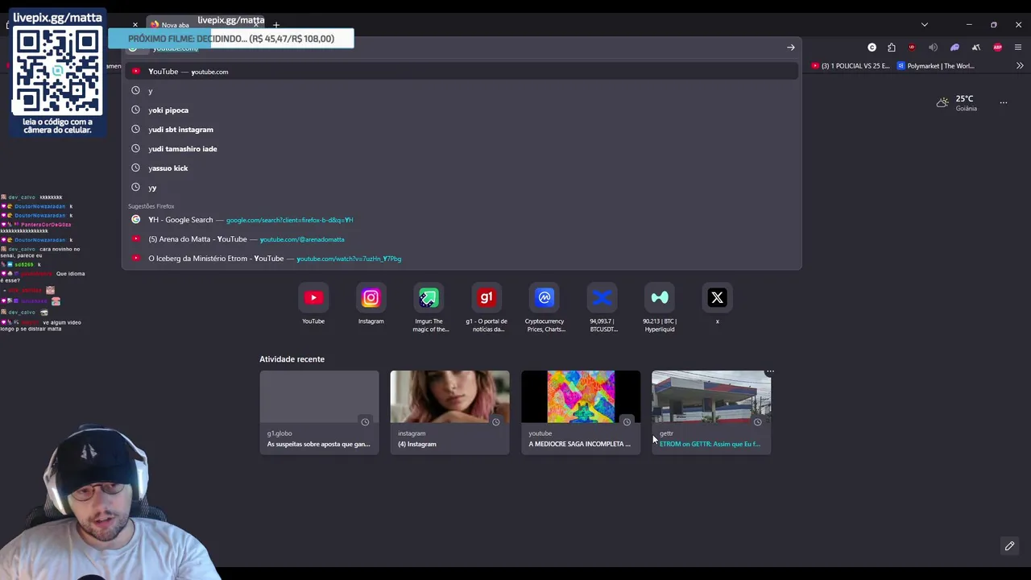Viewport: 1031px width, 580px height.
Task: Click the speaker extension icon in toolbar
Action: [933, 48]
